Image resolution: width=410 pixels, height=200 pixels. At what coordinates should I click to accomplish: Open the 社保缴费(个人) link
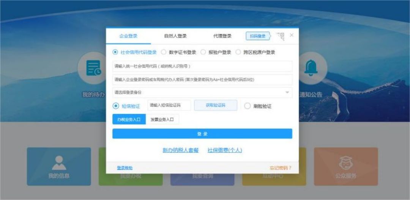click(x=225, y=150)
